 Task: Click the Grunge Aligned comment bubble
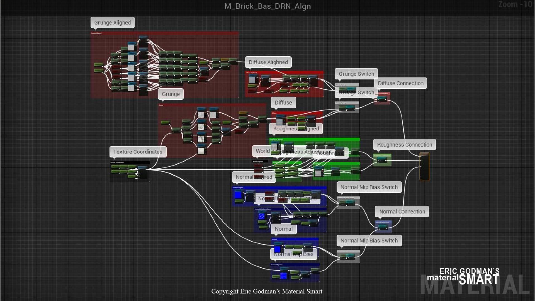tap(112, 23)
